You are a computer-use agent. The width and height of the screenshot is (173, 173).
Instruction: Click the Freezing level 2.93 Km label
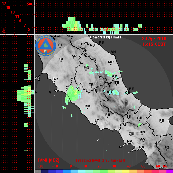[x=100, y=160]
